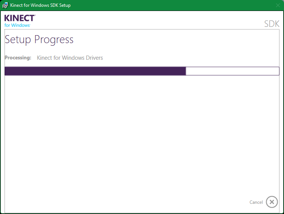
Task: Click the Cancel text label
Action: pos(256,202)
